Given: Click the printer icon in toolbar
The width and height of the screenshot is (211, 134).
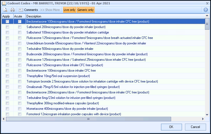Looking at the screenshot, I should pyautogui.click(x=13, y=10).
